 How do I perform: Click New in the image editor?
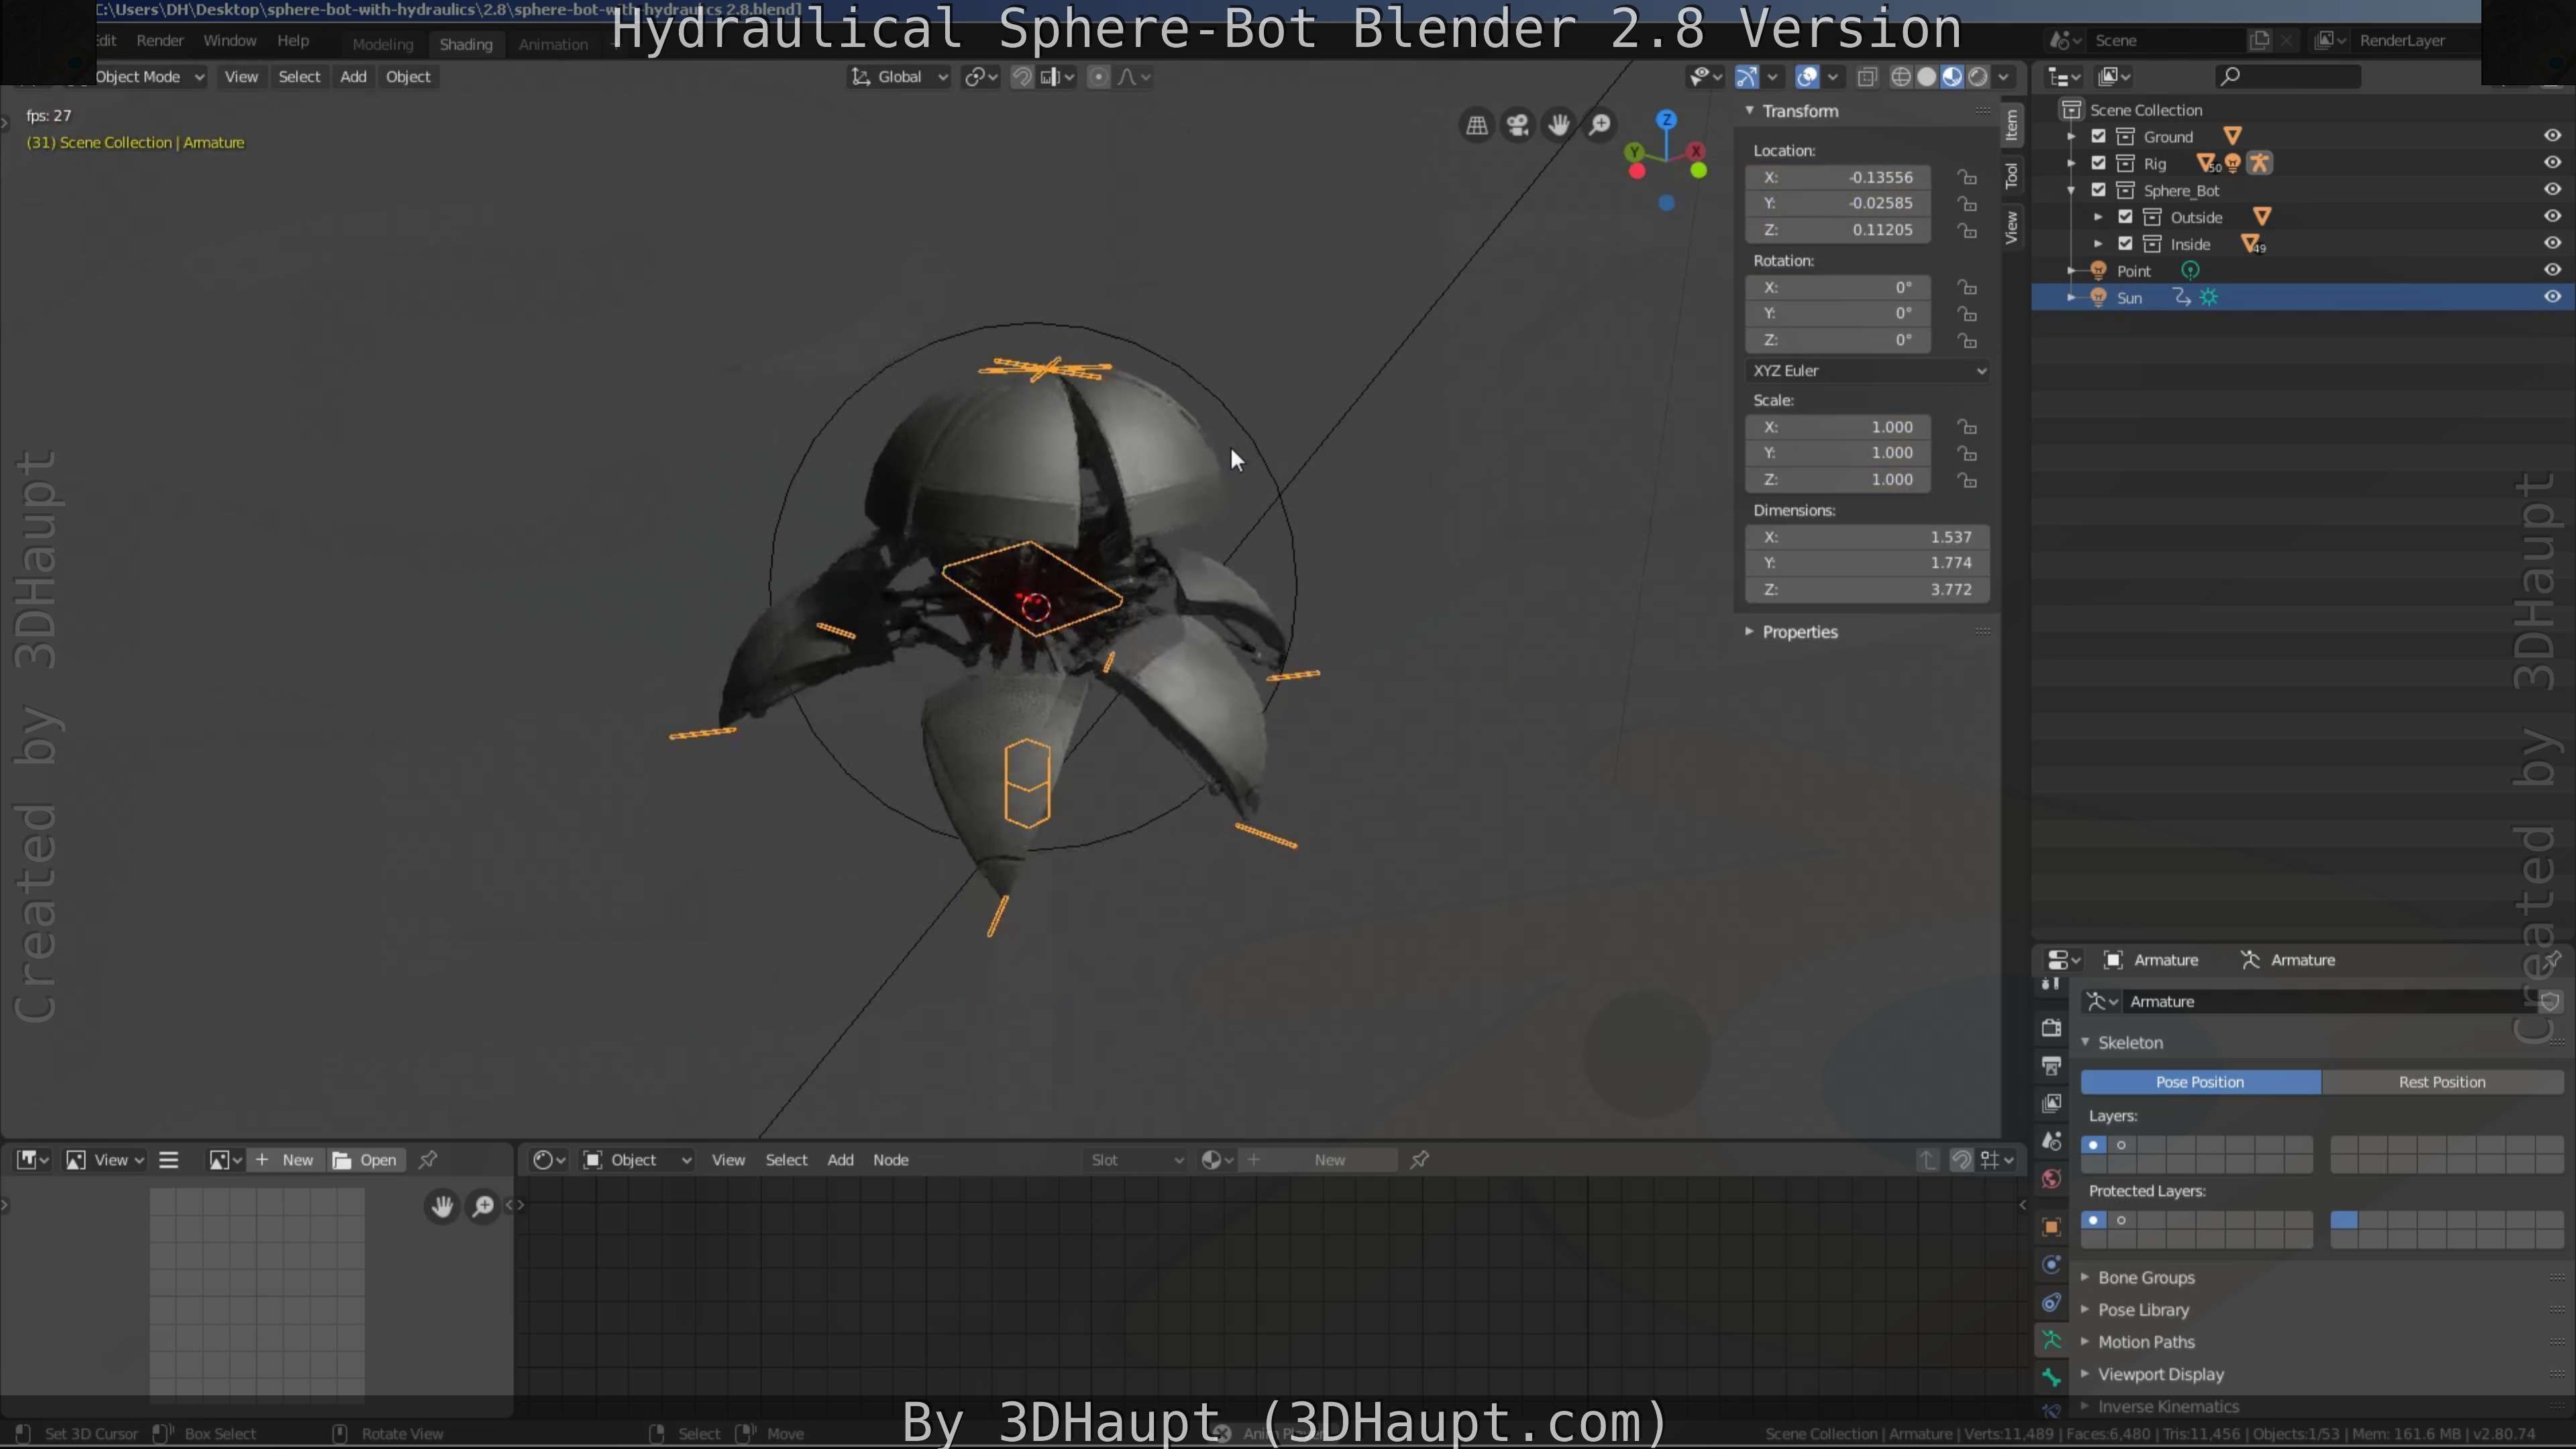[285, 1160]
